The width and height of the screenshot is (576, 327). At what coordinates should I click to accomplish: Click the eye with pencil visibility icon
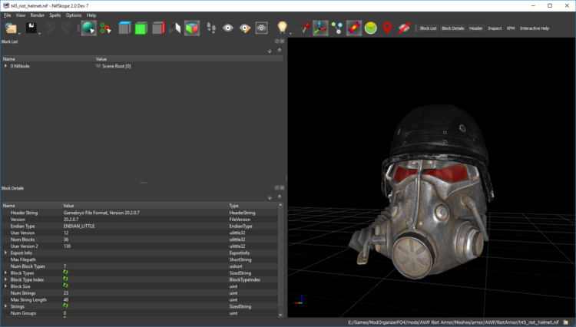click(245, 28)
